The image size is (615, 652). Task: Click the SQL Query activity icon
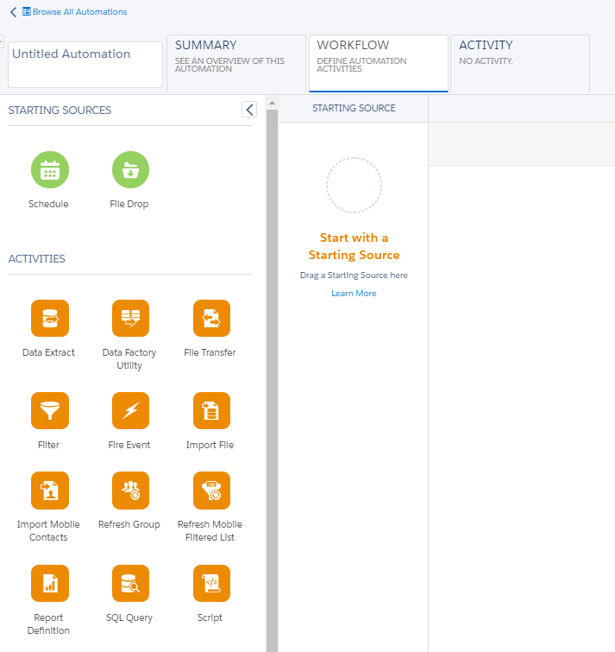[x=130, y=584]
